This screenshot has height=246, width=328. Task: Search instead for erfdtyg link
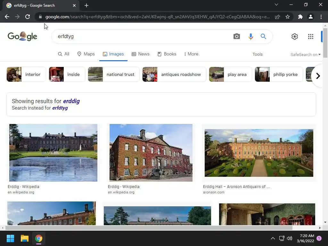click(x=60, y=108)
